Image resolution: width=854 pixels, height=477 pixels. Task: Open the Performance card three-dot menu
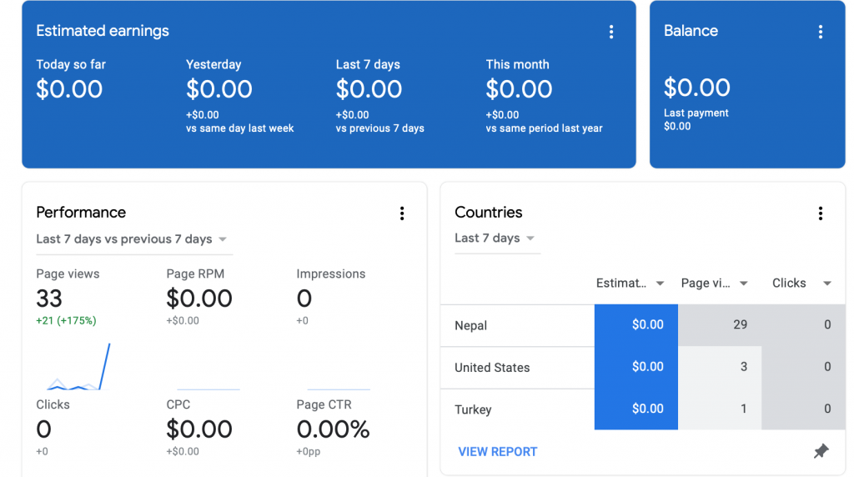coord(402,213)
